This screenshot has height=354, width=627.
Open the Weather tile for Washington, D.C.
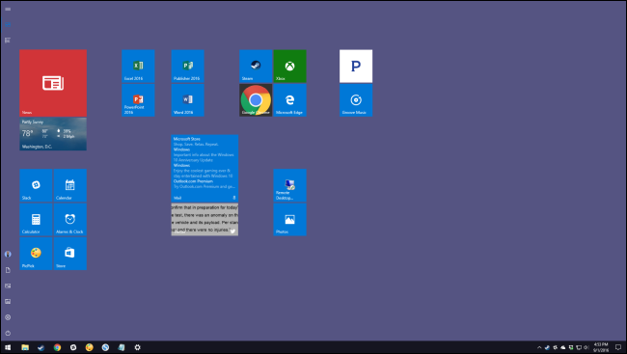[x=53, y=134]
